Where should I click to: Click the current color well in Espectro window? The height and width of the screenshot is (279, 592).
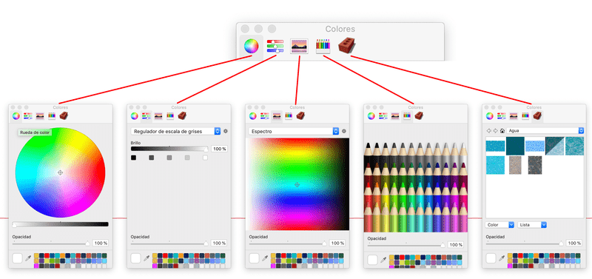[x=254, y=258]
